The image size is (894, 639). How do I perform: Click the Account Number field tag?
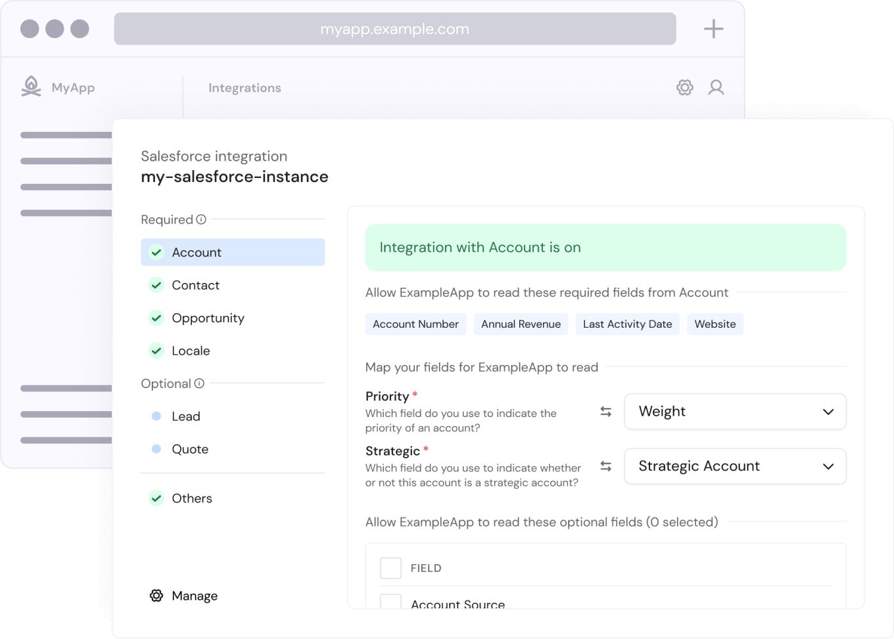click(x=415, y=324)
